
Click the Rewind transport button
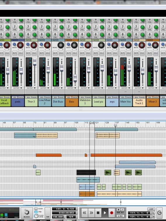coord(85,213)
